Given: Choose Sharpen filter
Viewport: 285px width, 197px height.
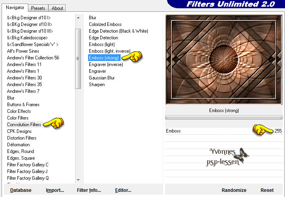Looking at the screenshot, I should [x=97, y=85].
